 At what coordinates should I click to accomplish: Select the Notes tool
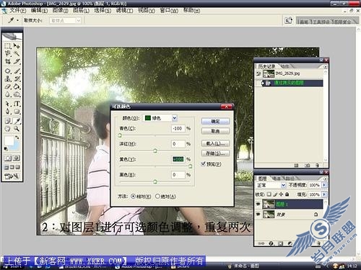click(8, 121)
